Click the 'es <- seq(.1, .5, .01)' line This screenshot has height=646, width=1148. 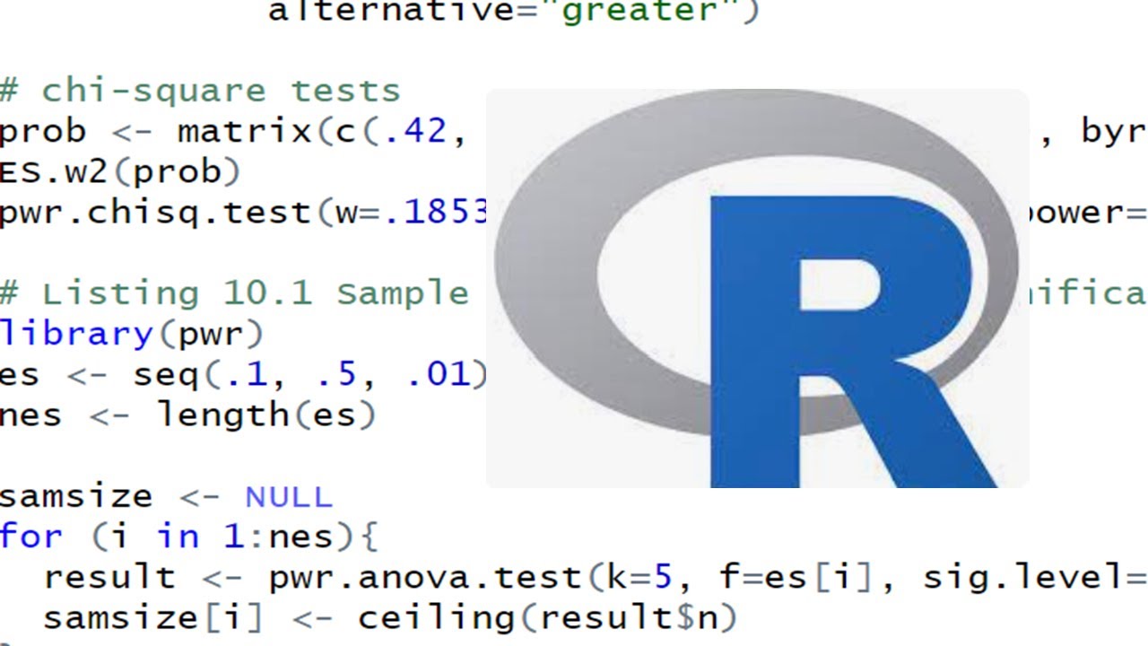tap(243, 374)
